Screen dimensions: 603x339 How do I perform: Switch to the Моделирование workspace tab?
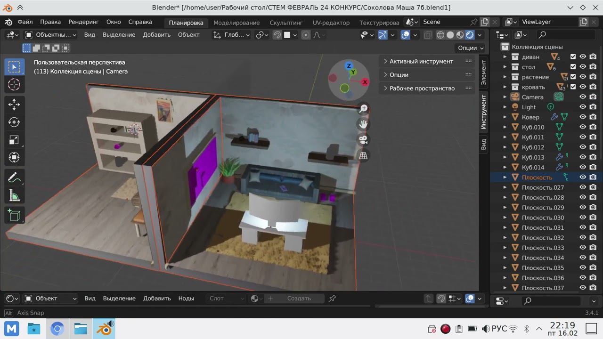click(236, 23)
